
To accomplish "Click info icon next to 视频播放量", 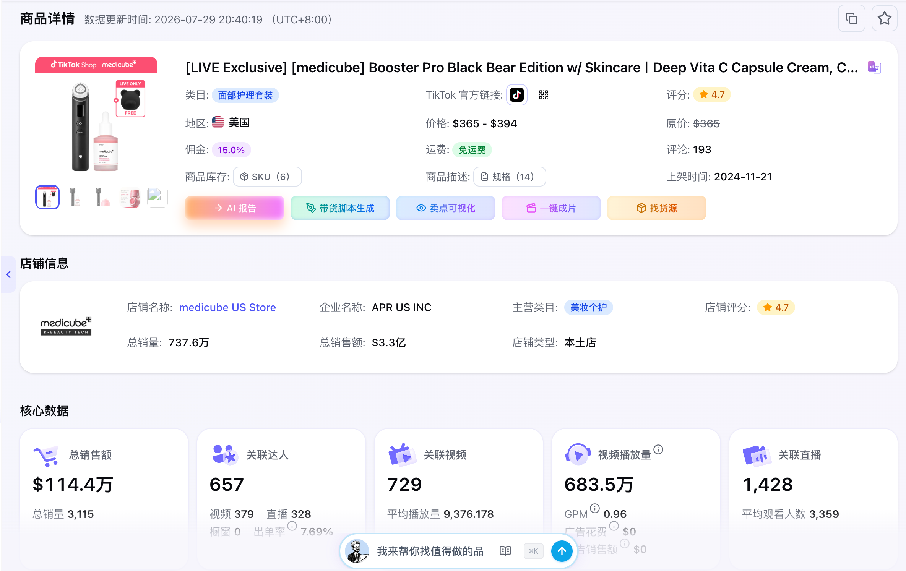I will pos(658,449).
